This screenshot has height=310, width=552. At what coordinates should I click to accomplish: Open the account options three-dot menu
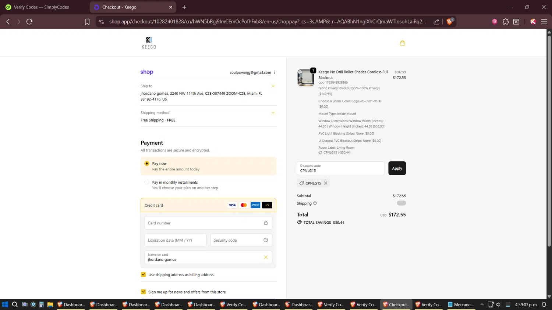pyautogui.click(x=275, y=72)
